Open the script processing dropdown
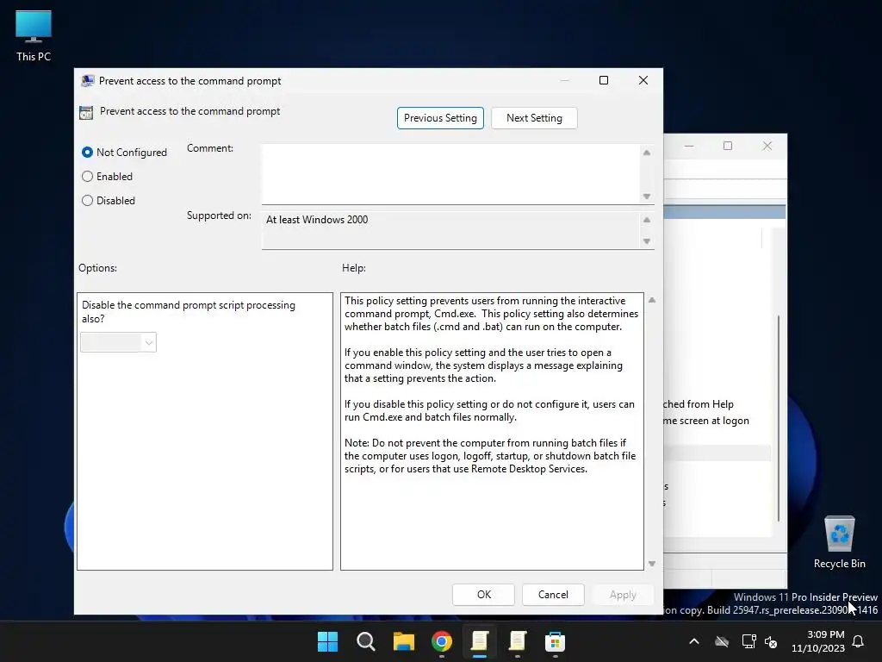Screen dimensions: 882x662 pyautogui.click(x=118, y=342)
